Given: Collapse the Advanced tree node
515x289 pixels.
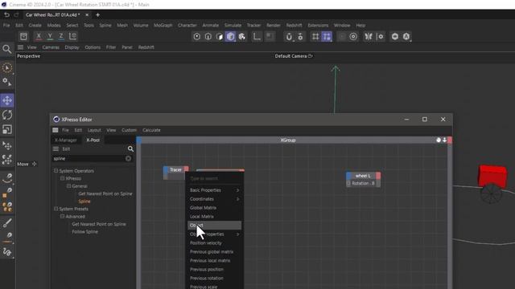Looking at the screenshot, I should click(62, 217).
